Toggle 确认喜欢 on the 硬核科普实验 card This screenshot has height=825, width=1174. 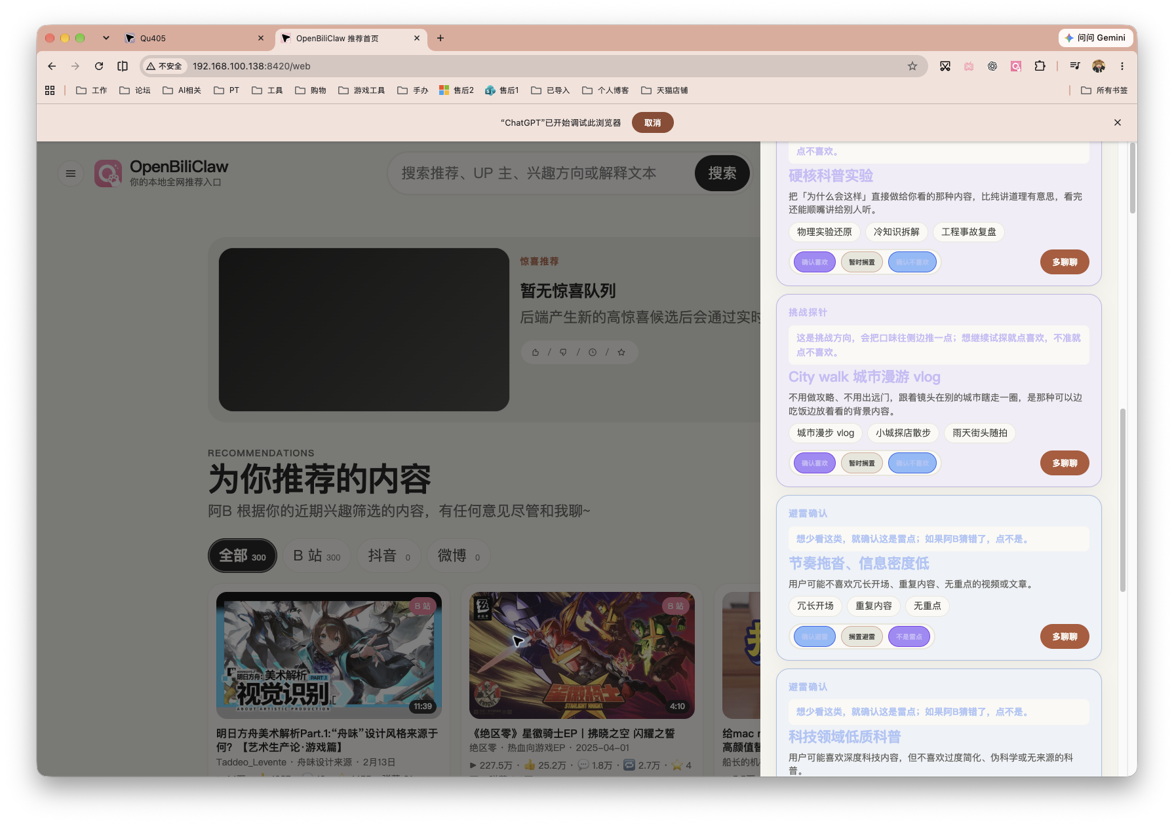815,262
